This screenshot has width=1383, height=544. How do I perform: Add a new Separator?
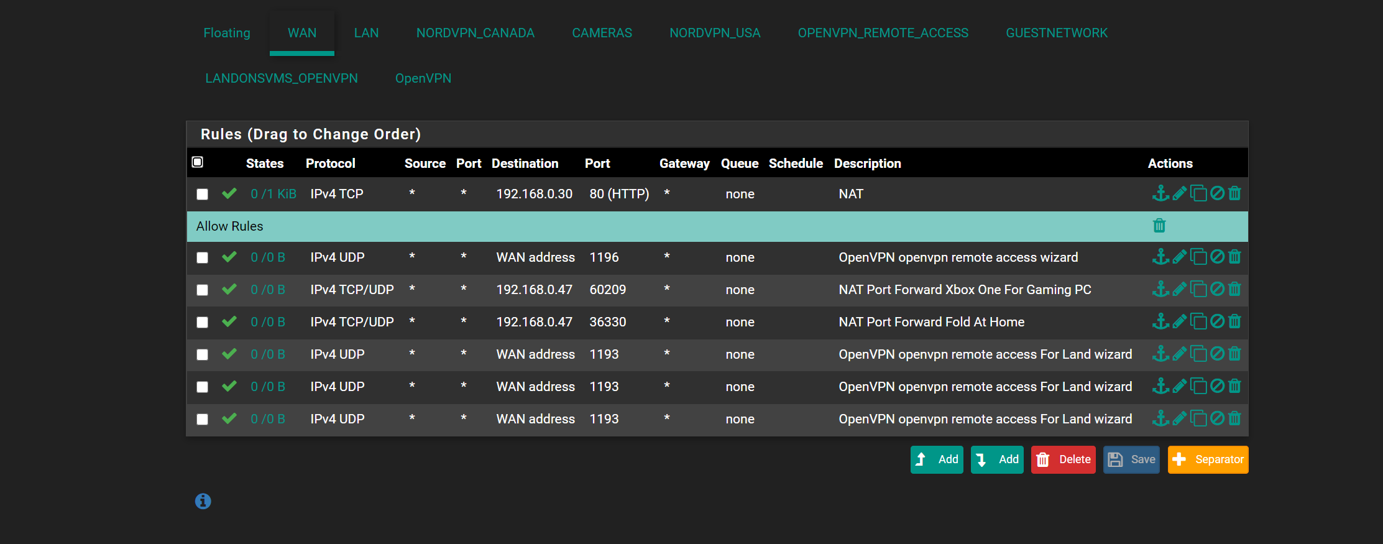(1208, 459)
